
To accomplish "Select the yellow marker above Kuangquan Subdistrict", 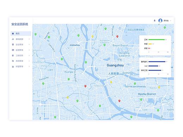I will pos(93,37).
